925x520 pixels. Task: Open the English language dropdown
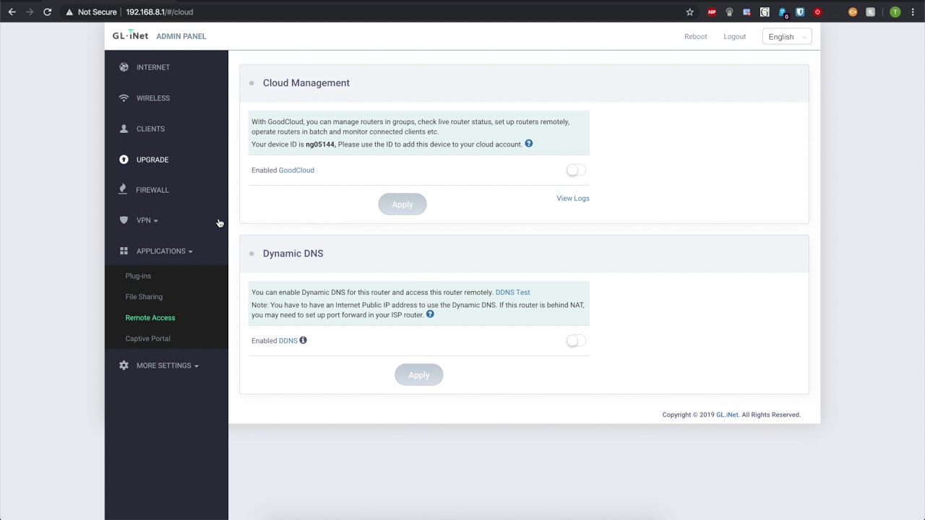coord(787,36)
